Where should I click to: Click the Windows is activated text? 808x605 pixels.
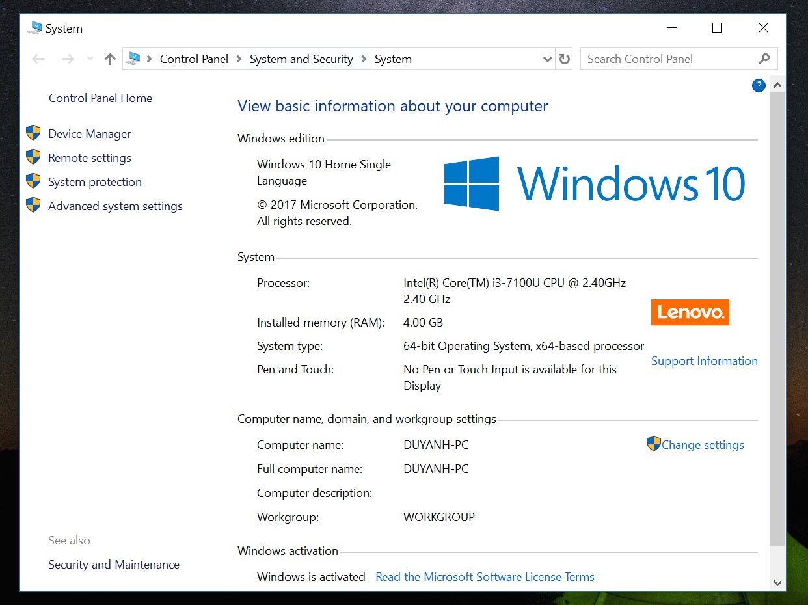[311, 577]
